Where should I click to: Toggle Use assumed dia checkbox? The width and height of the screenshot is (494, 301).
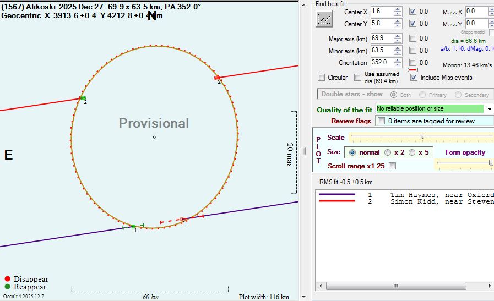tap(358, 78)
